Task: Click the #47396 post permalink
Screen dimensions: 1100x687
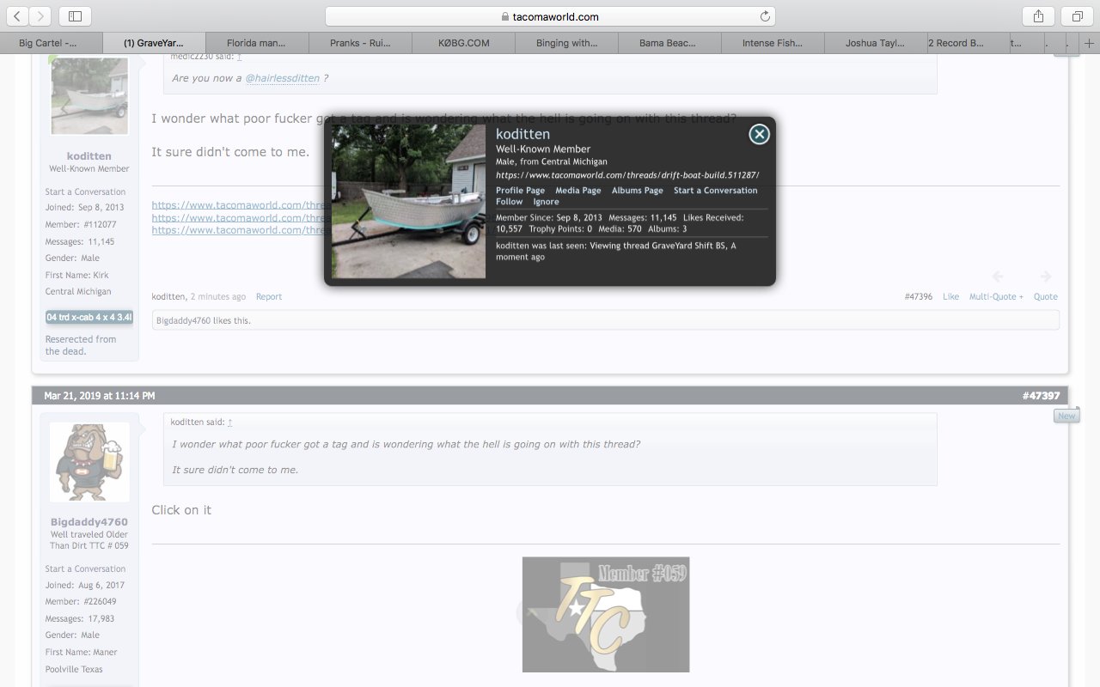Action: point(918,297)
